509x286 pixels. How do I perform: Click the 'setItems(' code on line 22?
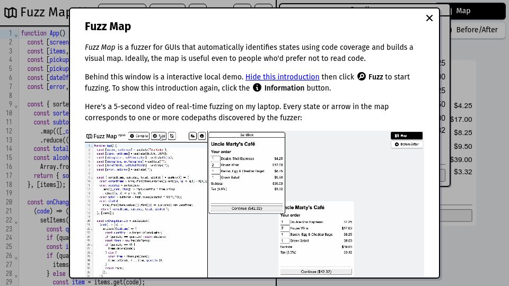coord(55,220)
